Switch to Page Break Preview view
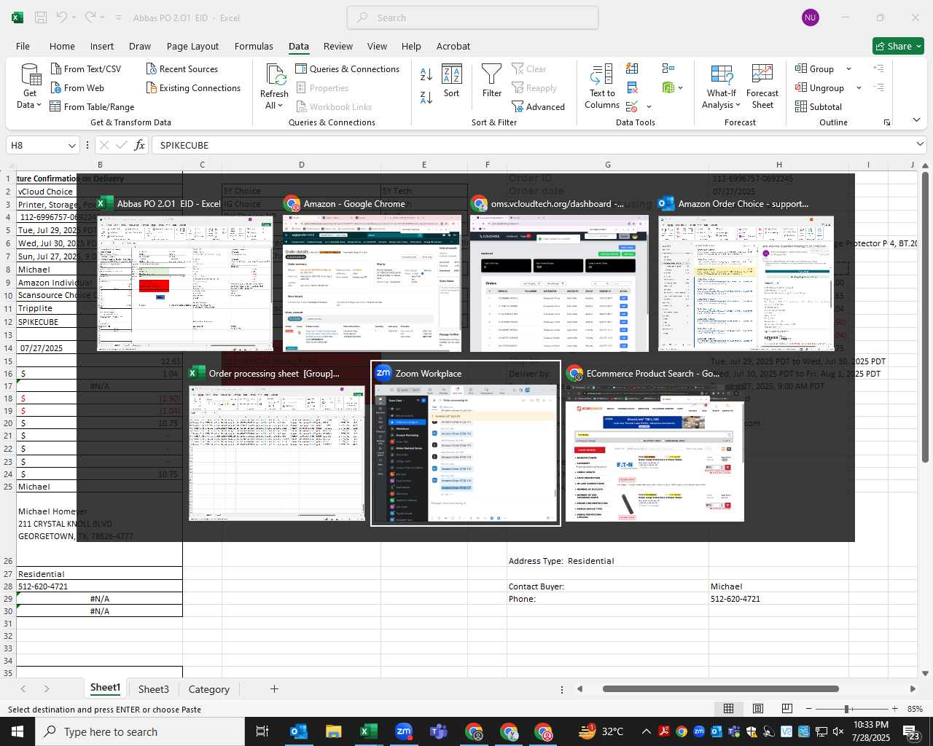 (786, 709)
